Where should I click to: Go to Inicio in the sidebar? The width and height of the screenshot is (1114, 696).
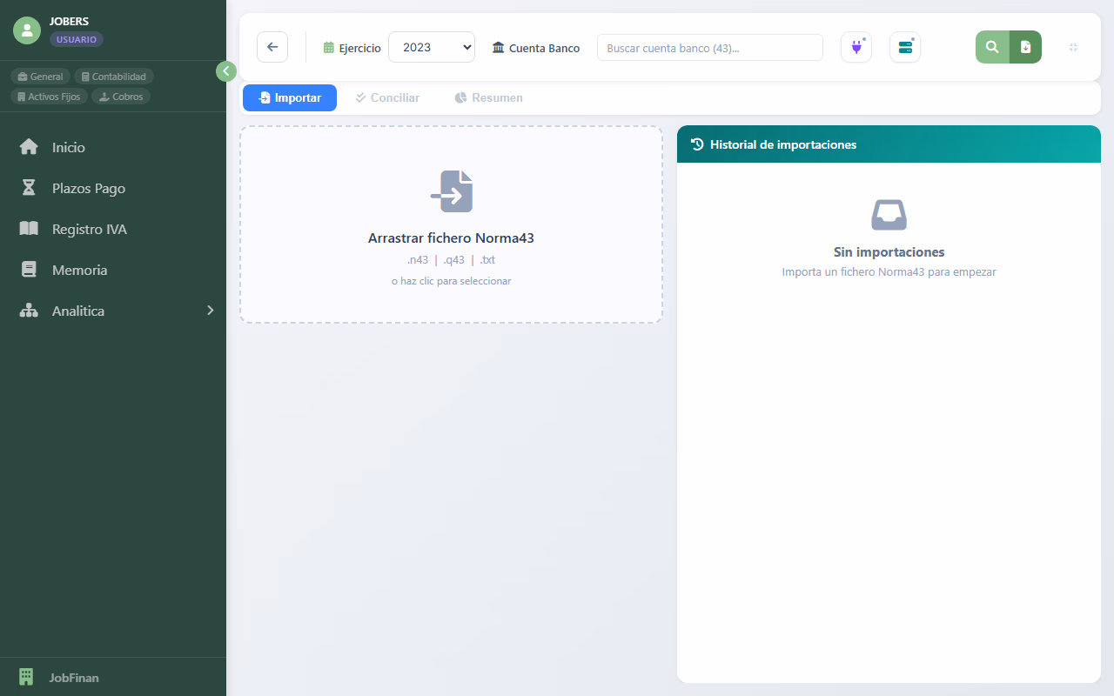(68, 147)
